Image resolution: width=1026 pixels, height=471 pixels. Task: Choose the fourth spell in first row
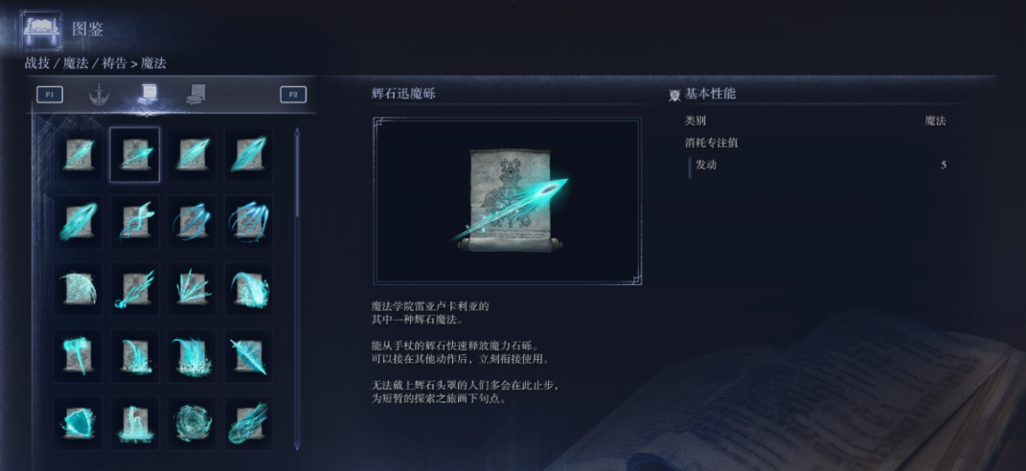249,155
